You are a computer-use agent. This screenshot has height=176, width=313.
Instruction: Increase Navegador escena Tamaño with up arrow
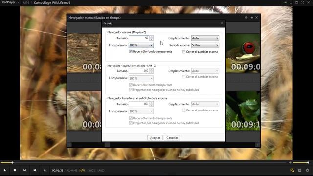[x=151, y=37]
